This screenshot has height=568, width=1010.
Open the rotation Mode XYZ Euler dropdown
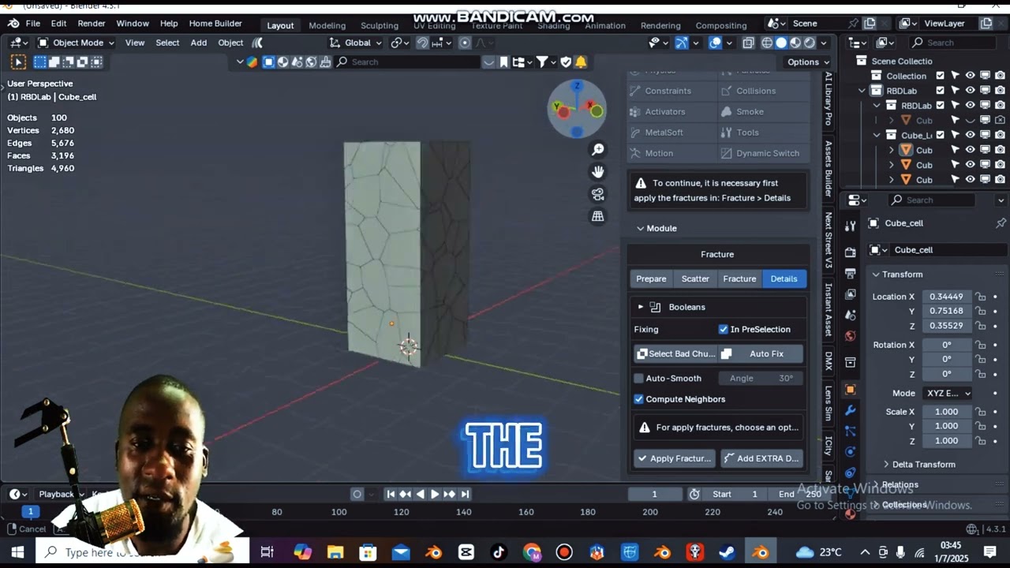[948, 393]
